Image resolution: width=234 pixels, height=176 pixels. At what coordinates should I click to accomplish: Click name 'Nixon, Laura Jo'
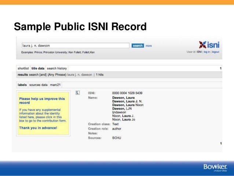click(124, 119)
